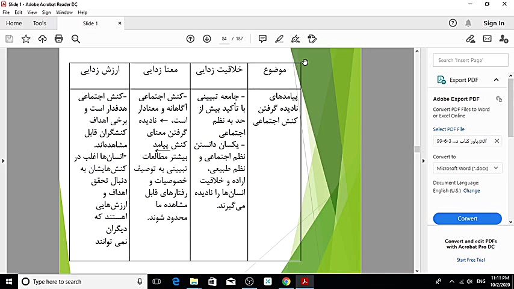This screenshot has width=514, height=289.
Task: Click the page number field showing 84
Action: 224,39
